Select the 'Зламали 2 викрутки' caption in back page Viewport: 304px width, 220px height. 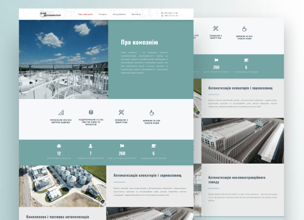tap(215, 37)
